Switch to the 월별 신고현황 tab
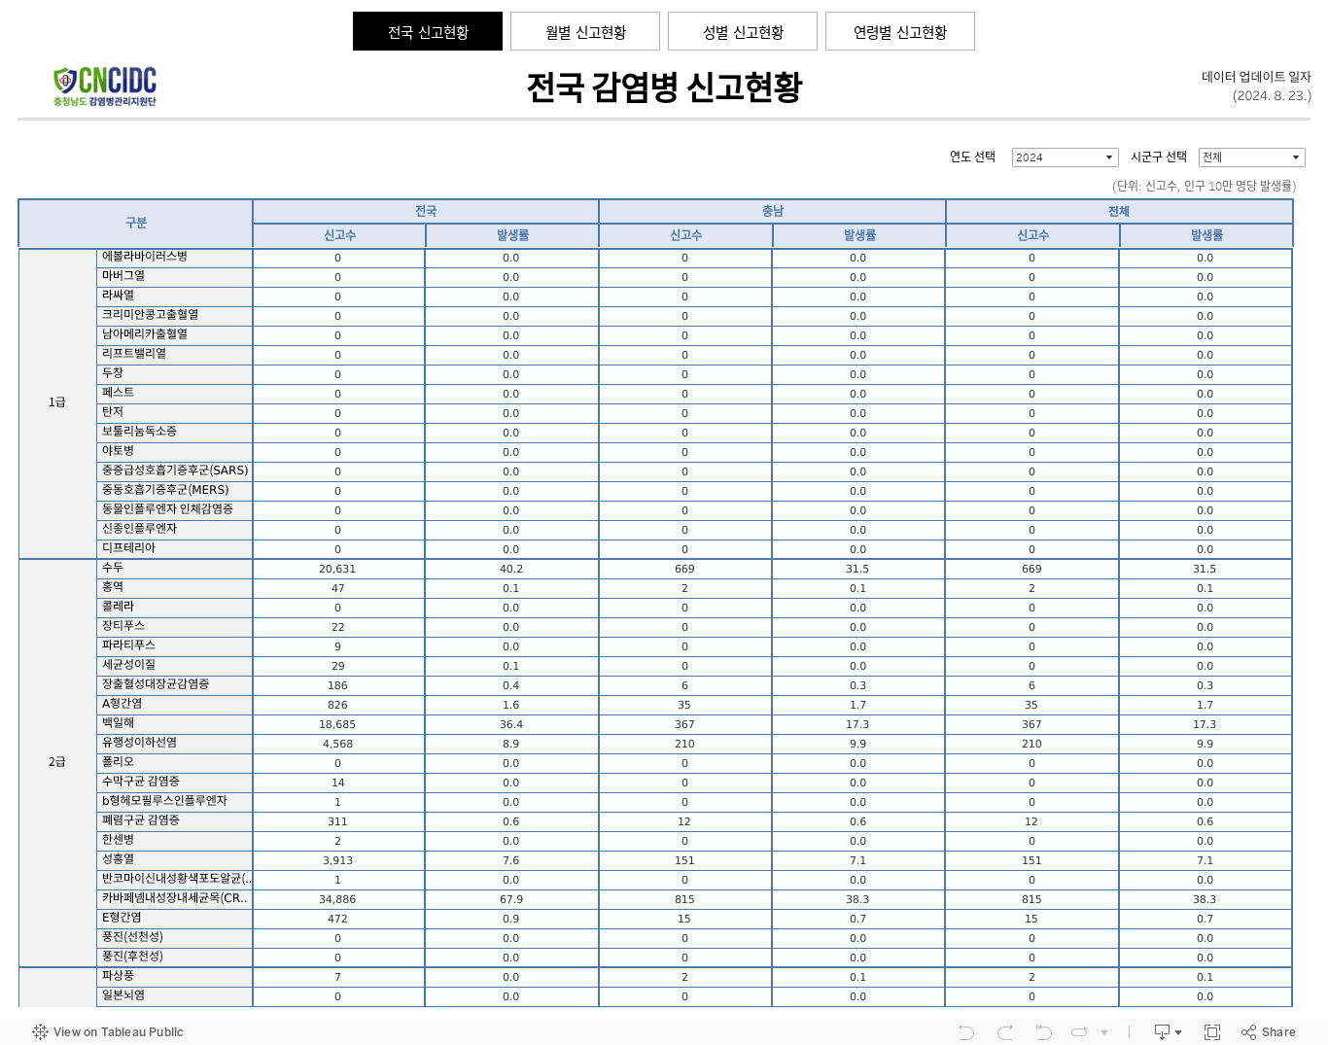Screen dimensions: 1328x1045 coord(585,31)
